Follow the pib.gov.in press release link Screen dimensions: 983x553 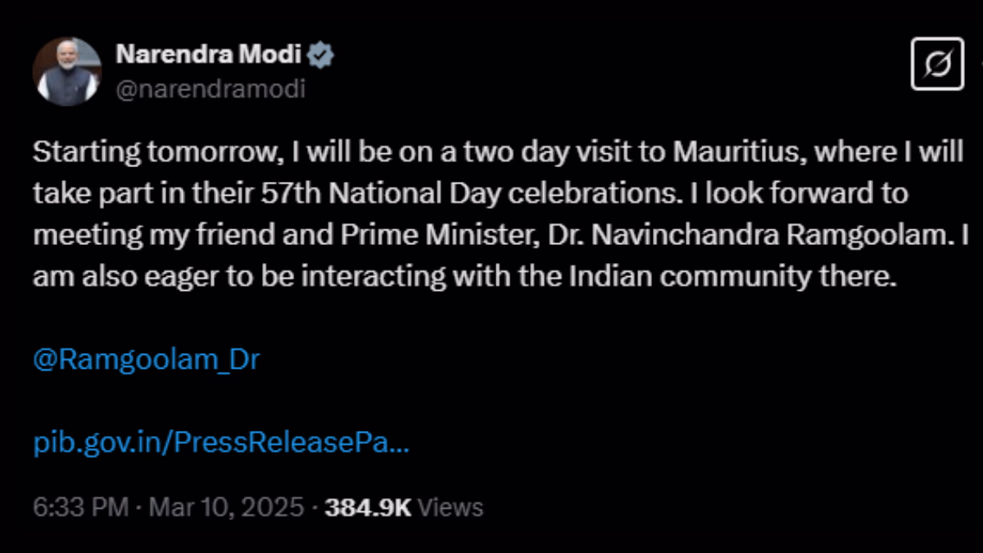click(x=220, y=444)
